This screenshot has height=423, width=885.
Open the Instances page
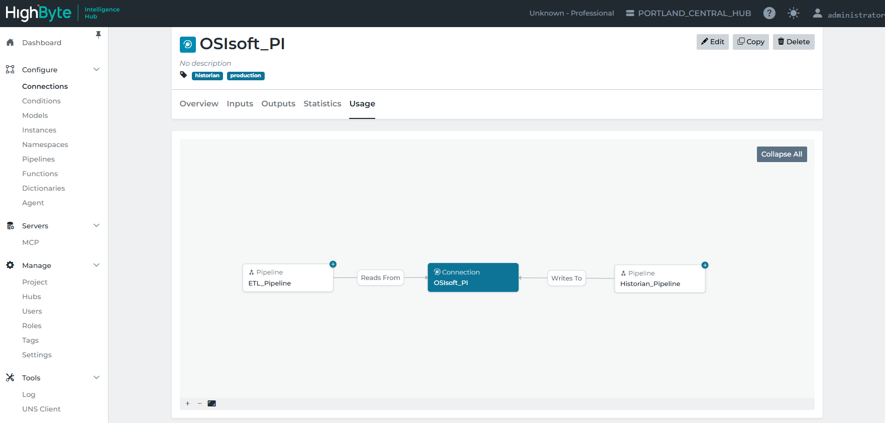click(x=39, y=130)
